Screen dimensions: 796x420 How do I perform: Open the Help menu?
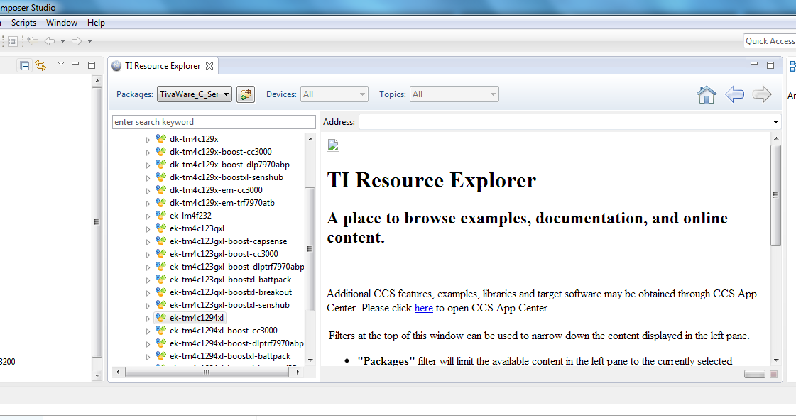pyautogui.click(x=96, y=23)
